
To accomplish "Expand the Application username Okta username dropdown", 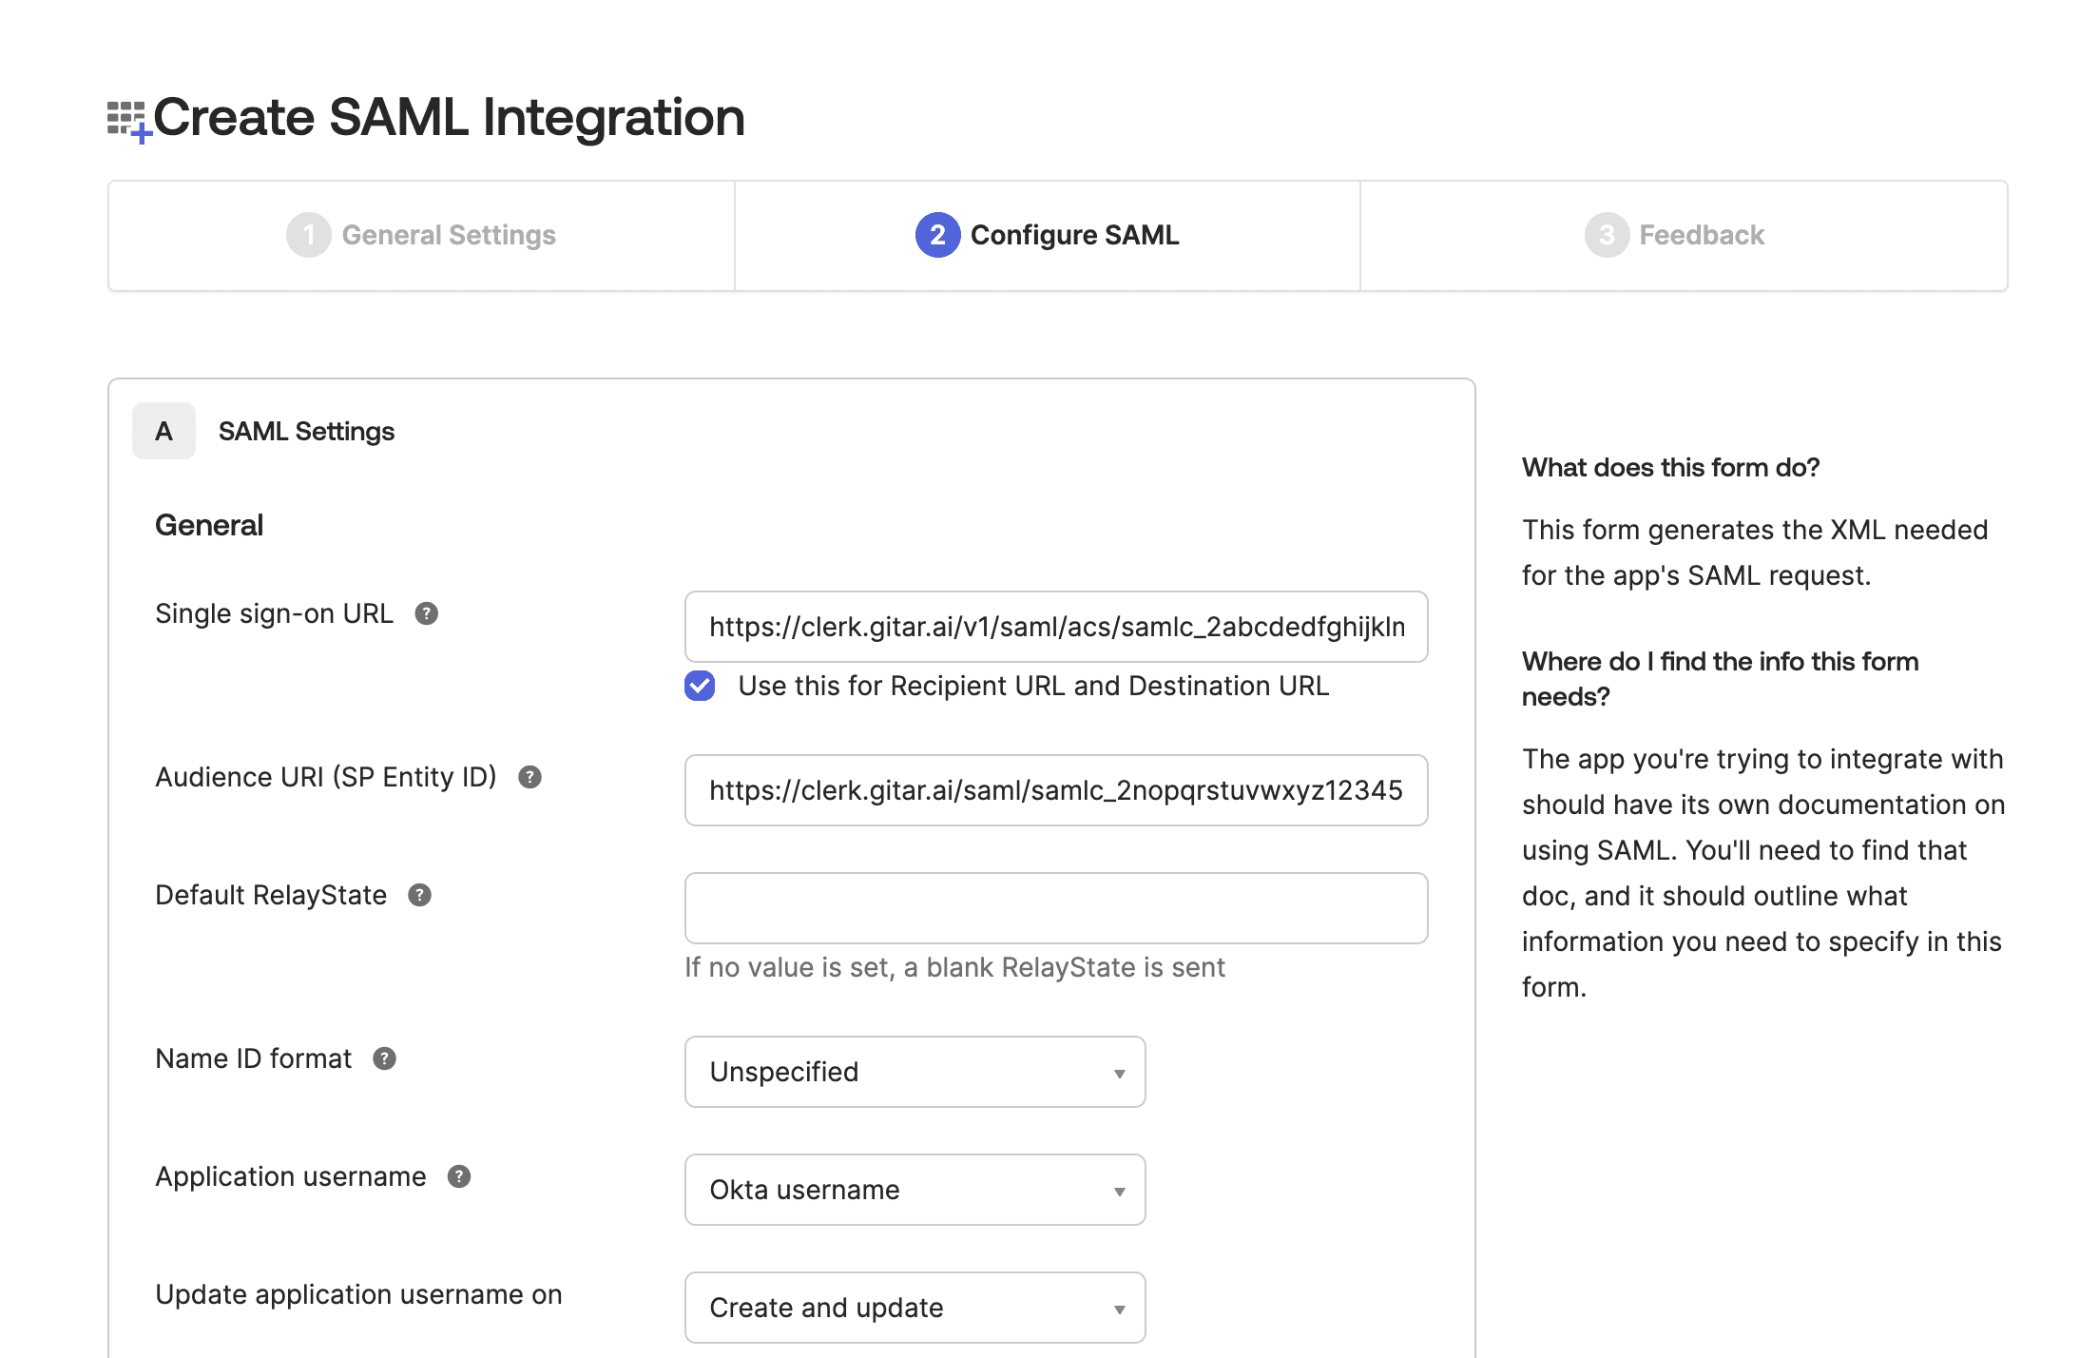I will (x=915, y=1190).
